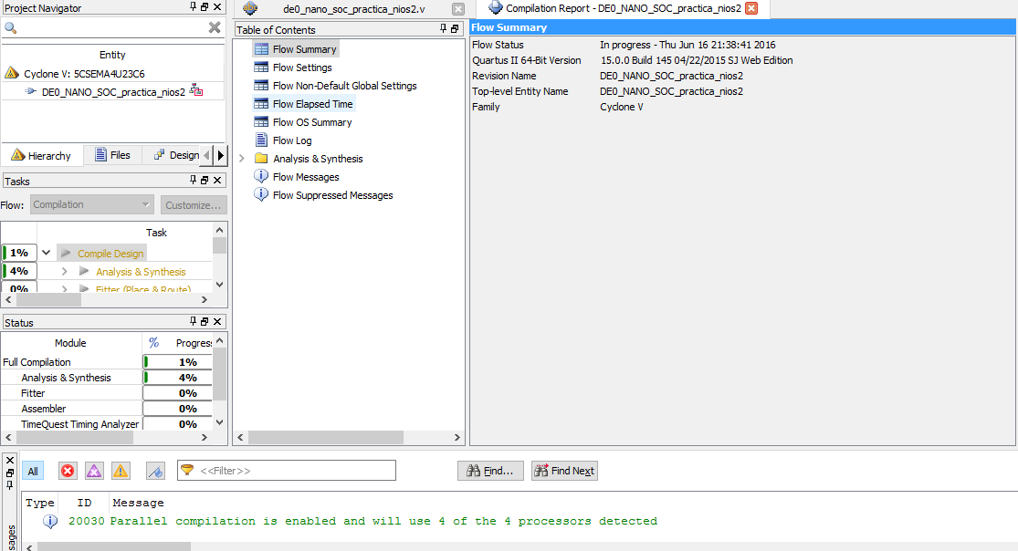Viewport: 1018px width, 551px height.
Task: Click the Cyclone V device warning icon
Action: 12,73
